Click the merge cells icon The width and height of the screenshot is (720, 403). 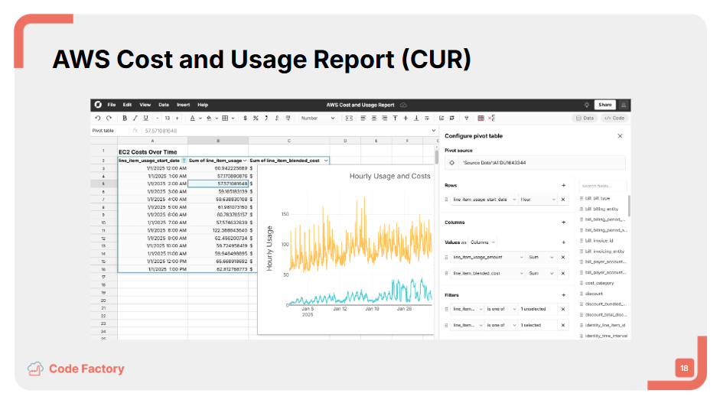(x=349, y=119)
